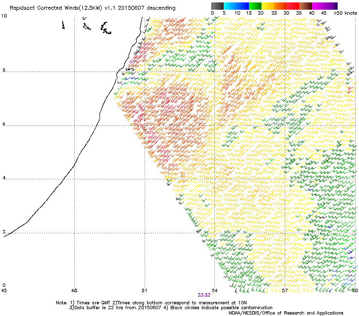Click the green 15-20 knots legend segment
The height and width of the screenshot is (316, 359).
click(255, 6)
